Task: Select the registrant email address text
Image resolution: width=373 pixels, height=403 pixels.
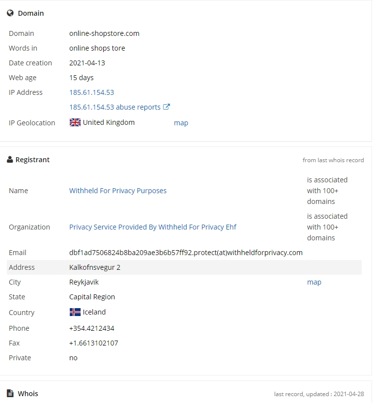Action: (186, 253)
